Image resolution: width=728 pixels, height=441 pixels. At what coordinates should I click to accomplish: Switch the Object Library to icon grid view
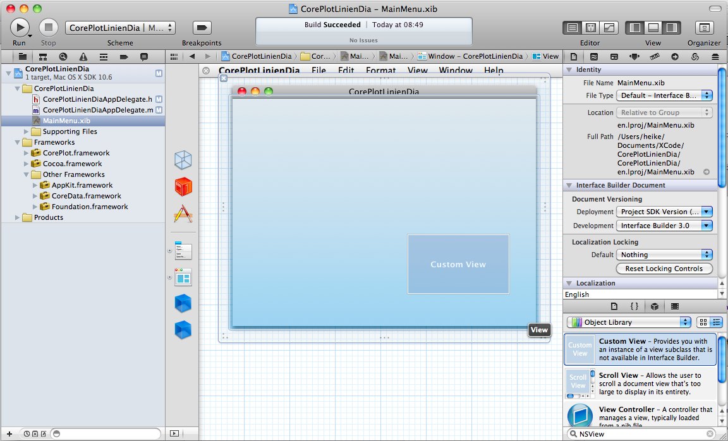tap(703, 322)
